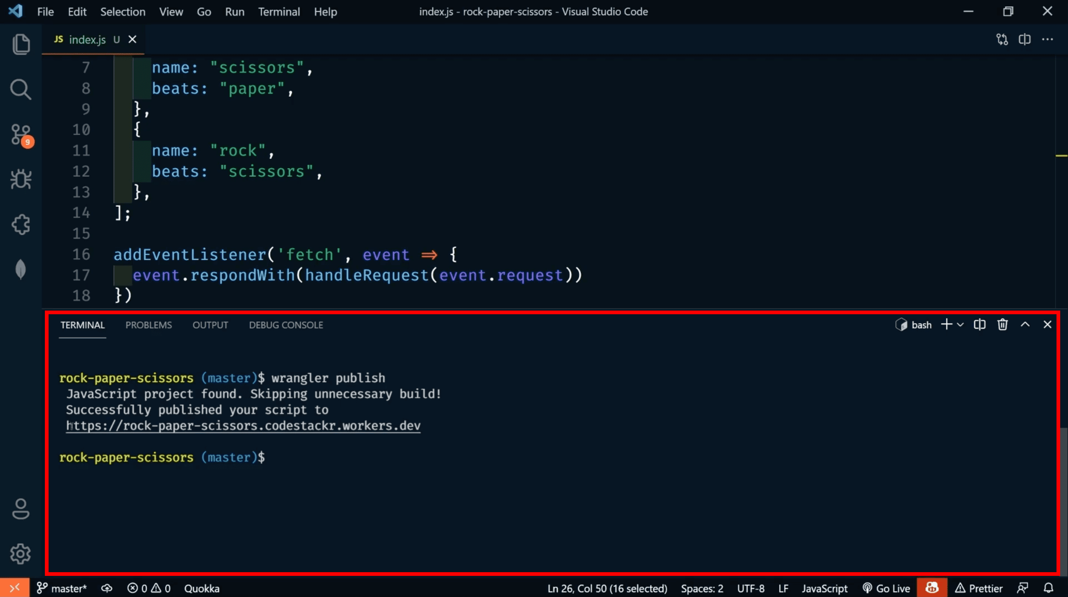Click "wrangler publish" command text in terminal
Image resolution: width=1068 pixels, height=597 pixels.
328,378
